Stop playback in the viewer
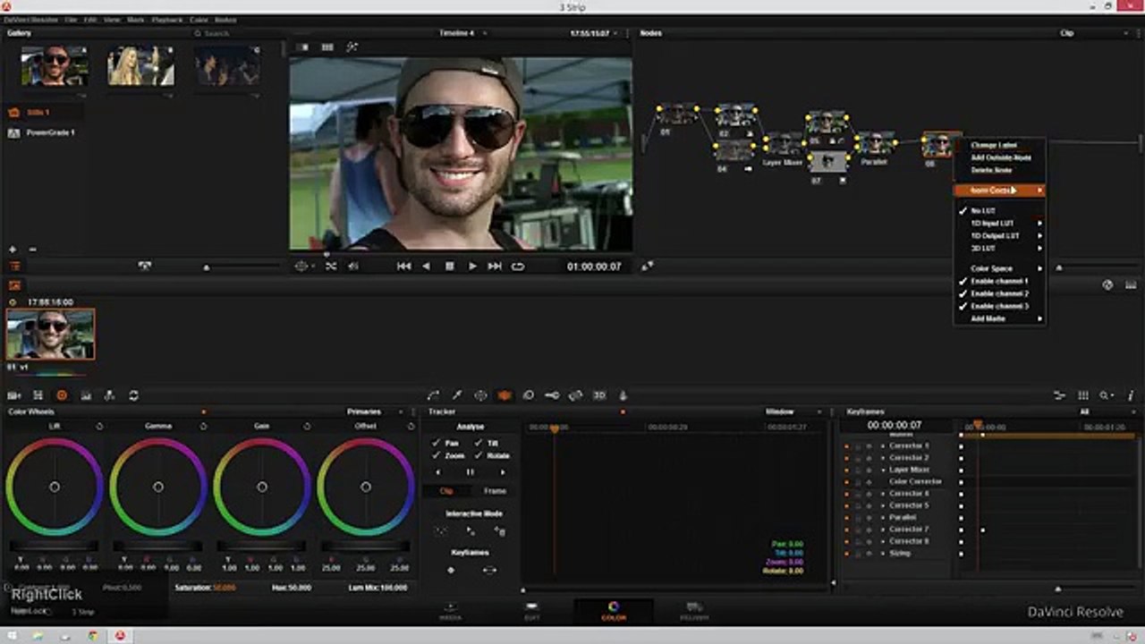Viewport: 1145px width, 644px height. 450,267
